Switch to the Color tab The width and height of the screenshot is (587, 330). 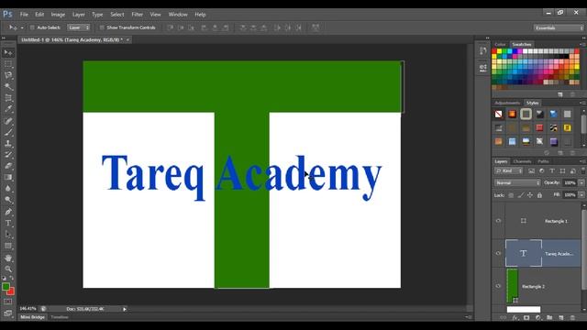[x=500, y=45]
